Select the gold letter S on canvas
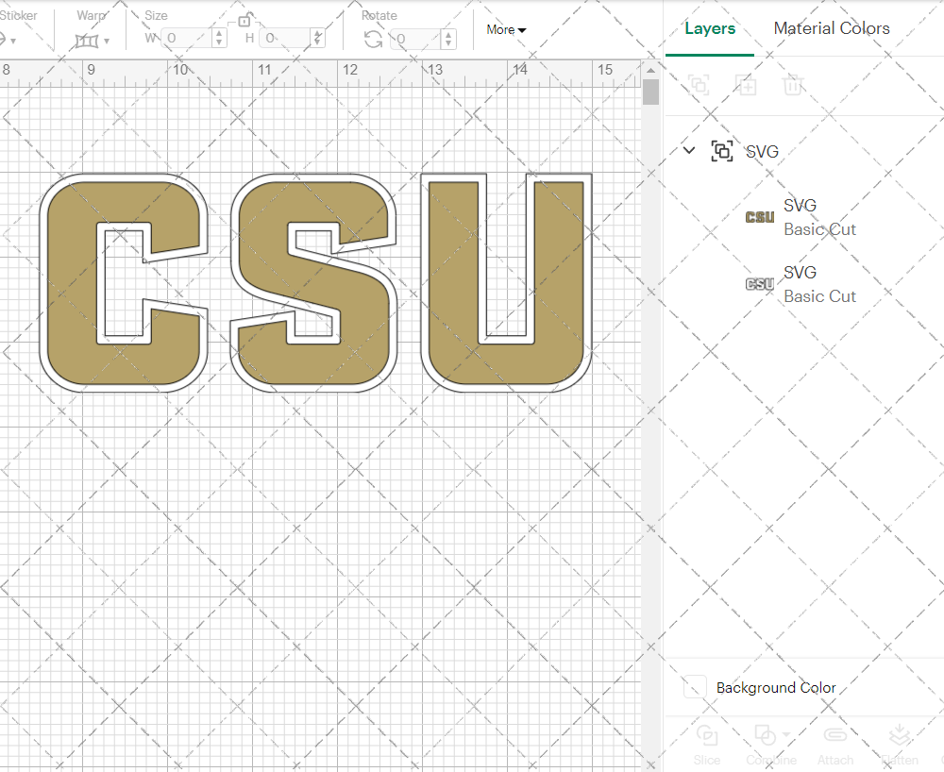Viewport: 944px width, 772px height. click(x=313, y=283)
